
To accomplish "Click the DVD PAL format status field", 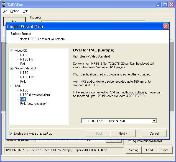I will [x=64, y=150].
